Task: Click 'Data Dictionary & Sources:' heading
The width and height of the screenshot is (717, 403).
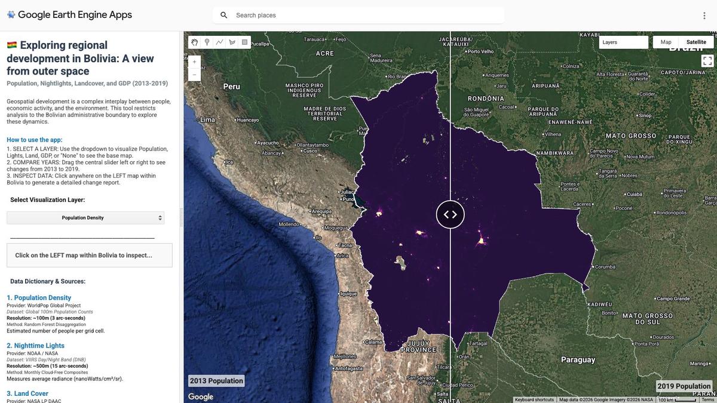Action: 48,281
